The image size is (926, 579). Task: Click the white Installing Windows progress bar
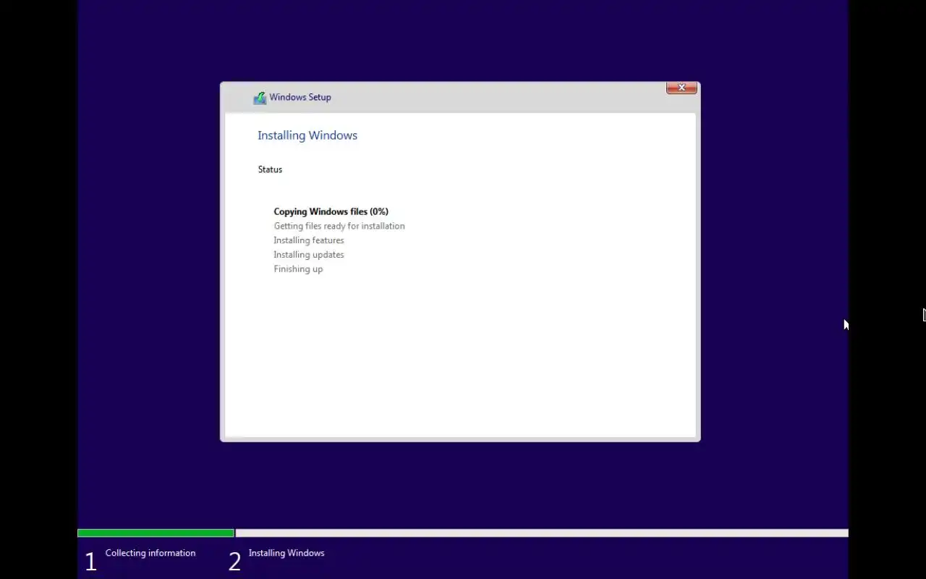tap(542, 533)
